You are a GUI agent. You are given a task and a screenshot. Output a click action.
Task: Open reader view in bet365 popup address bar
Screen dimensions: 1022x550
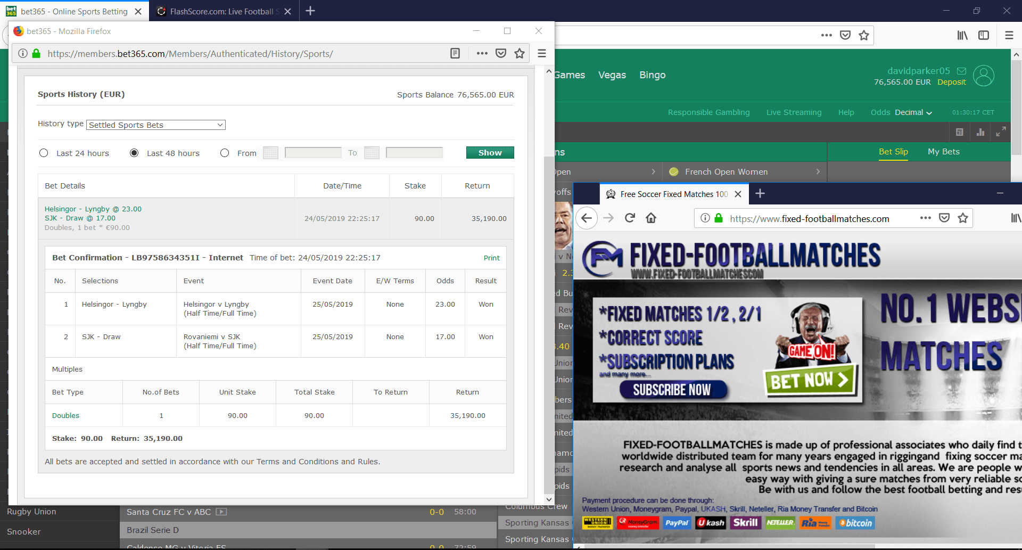click(x=455, y=53)
